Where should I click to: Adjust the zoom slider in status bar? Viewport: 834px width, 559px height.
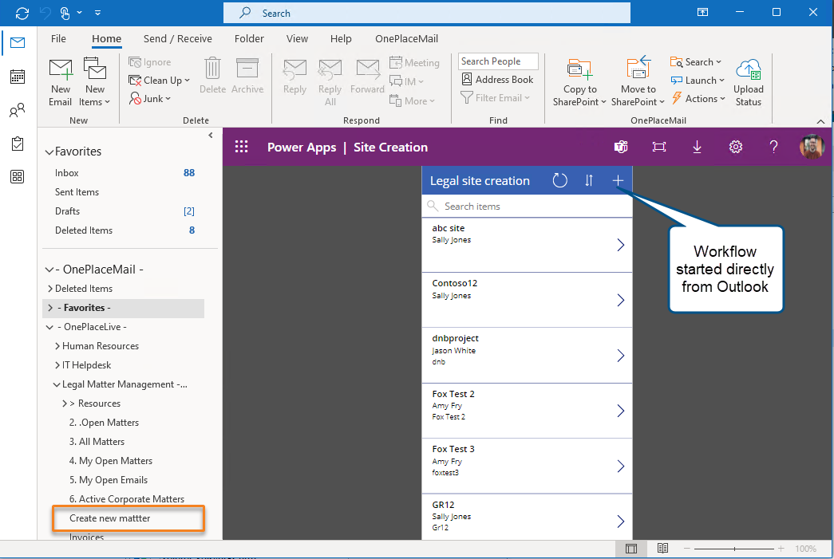[x=734, y=549]
